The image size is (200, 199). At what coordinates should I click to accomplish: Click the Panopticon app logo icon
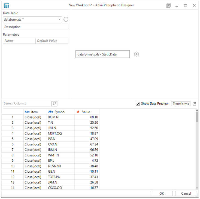(6, 5)
